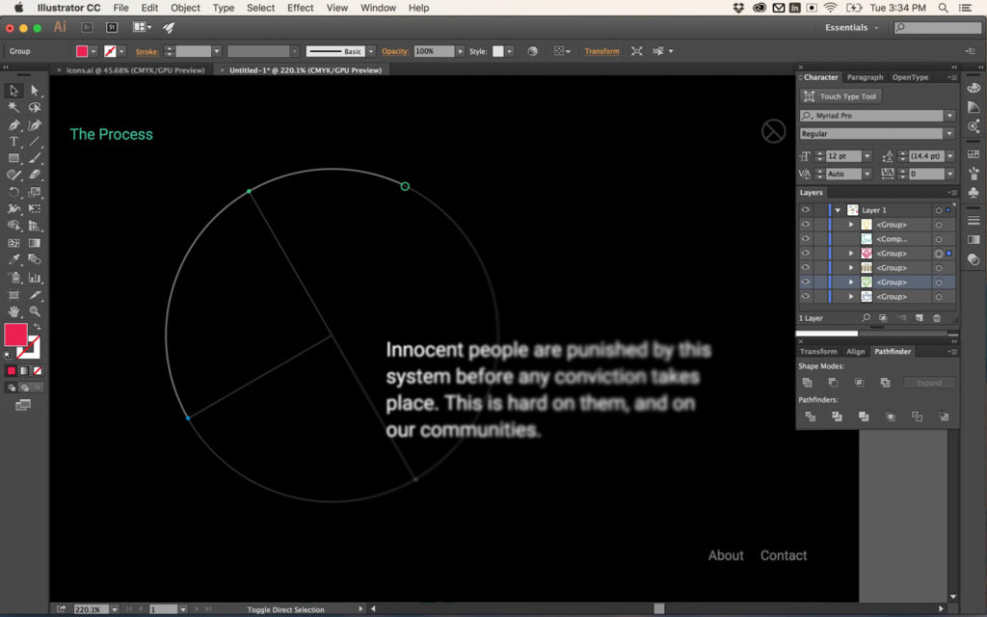Click the Unite shape mode in Pathfinder
The height and width of the screenshot is (617, 987).
coord(808,383)
